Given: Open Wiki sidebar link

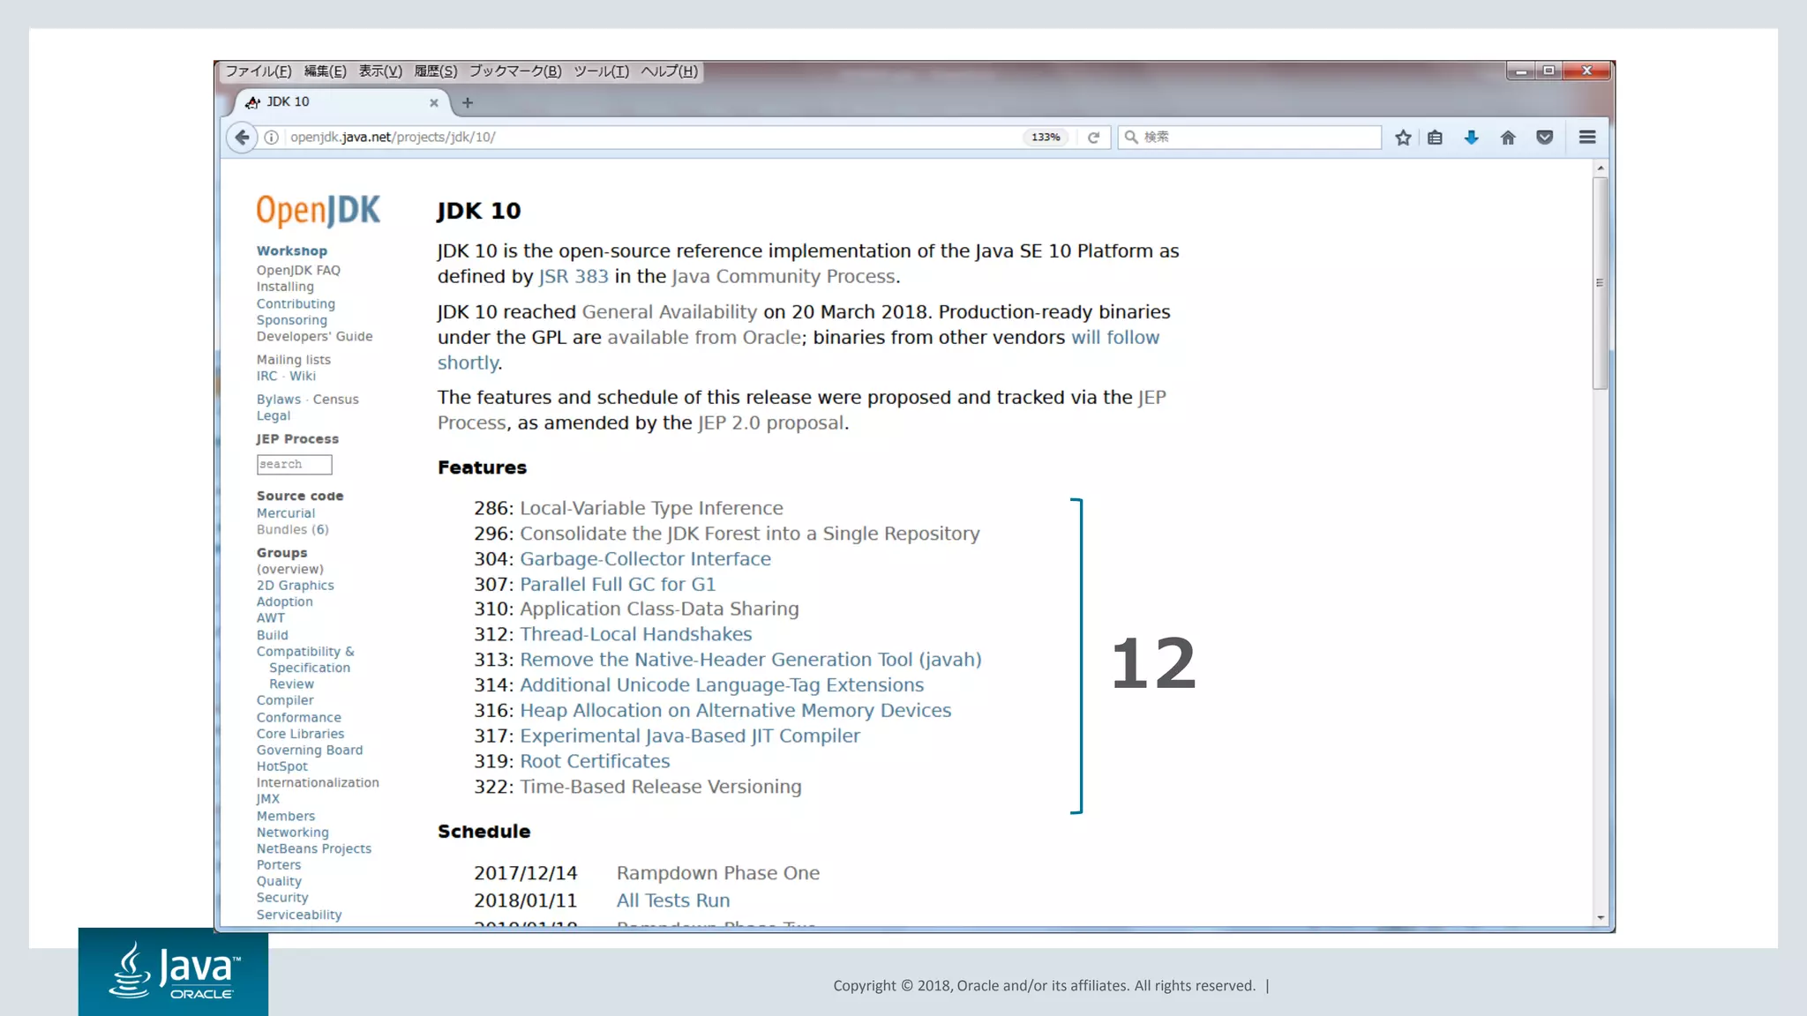Looking at the screenshot, I should [303, 376].
